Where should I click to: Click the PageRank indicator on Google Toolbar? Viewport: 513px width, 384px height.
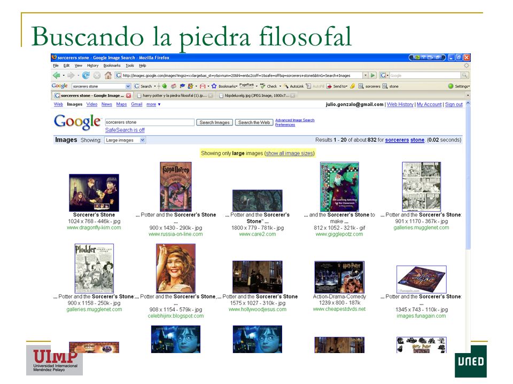point(247,85)
